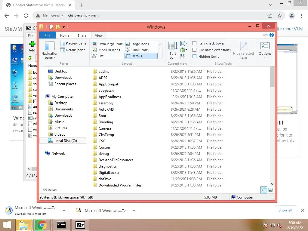The height and width of the screenshot is (231, 308).
Task: Select Local Disk (C:) in navigation
Action: [x=63, y=141]
